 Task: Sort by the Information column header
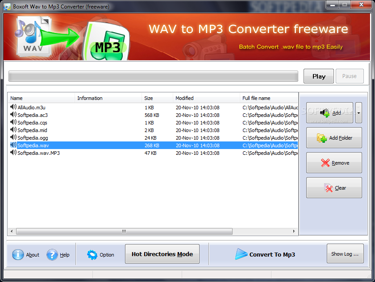(108, 98)
